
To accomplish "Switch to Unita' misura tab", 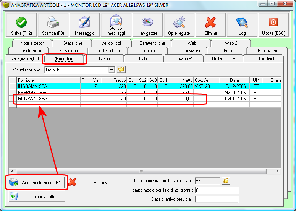I will 223,58.
